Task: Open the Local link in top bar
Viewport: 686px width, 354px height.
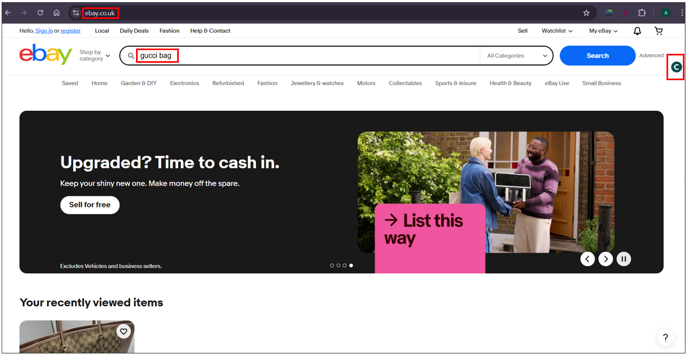Action: (102, 31)
